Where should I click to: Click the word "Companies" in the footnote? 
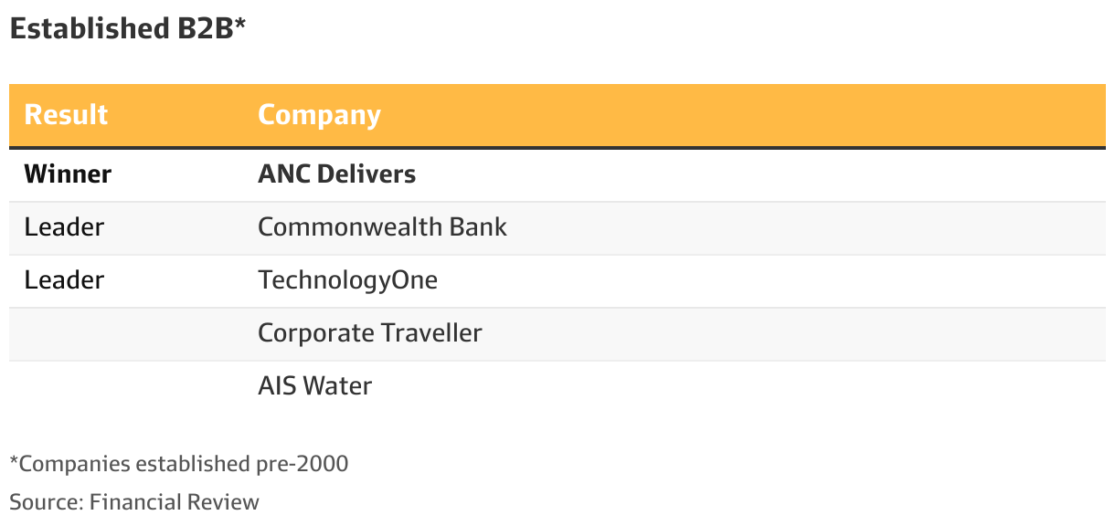click(x=73, y=464)
